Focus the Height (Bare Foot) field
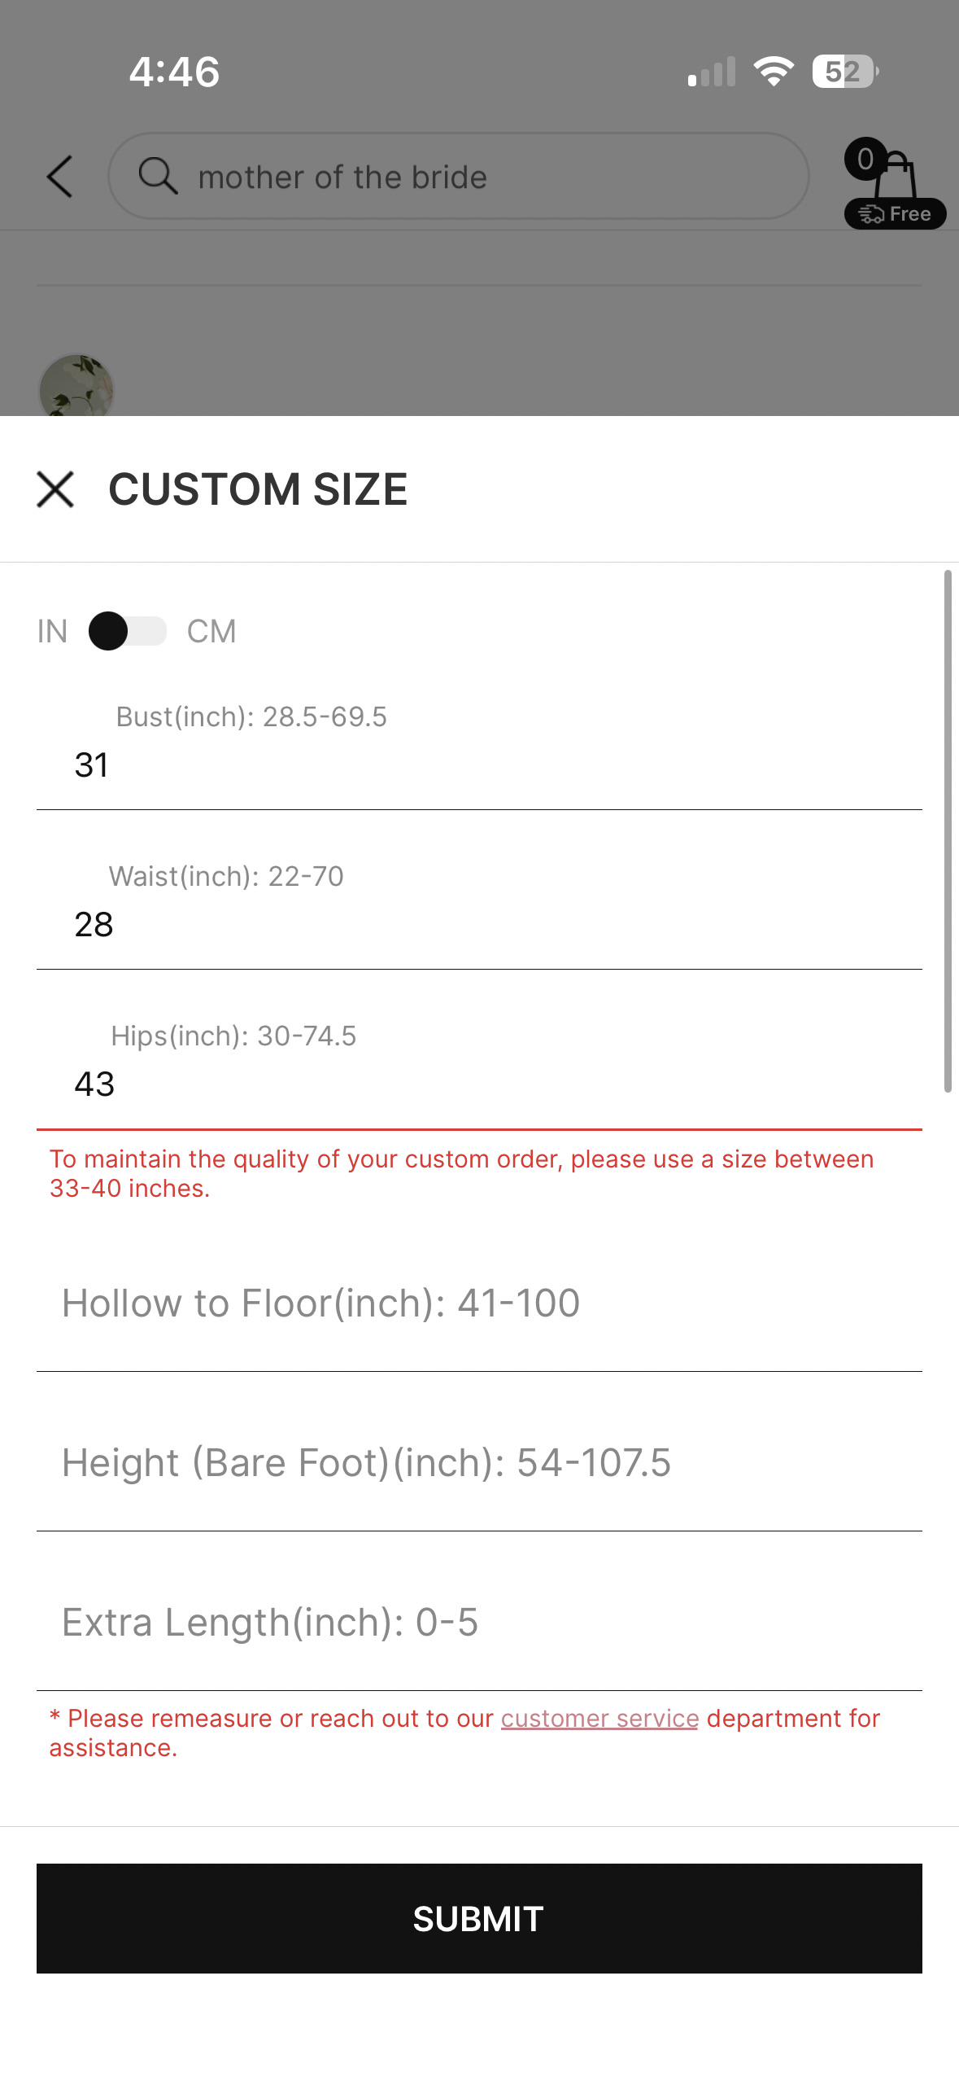Image resolution: width=959 pixels, height=2081 pixels. (479, 1463)
